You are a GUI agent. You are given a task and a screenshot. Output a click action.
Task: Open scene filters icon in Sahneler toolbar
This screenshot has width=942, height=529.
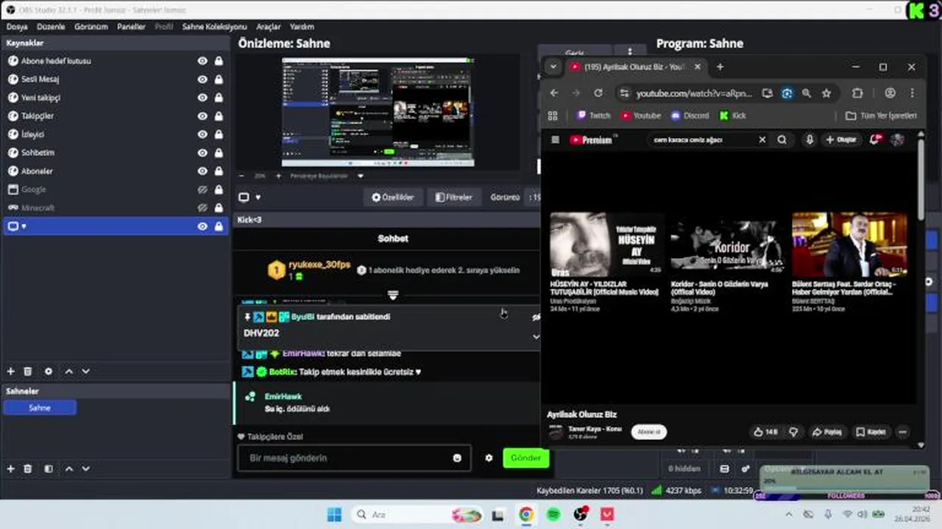point(49,469)
